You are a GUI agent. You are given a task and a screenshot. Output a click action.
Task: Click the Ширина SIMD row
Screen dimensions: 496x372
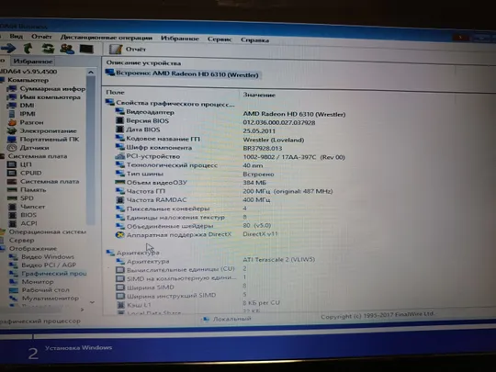181,287
